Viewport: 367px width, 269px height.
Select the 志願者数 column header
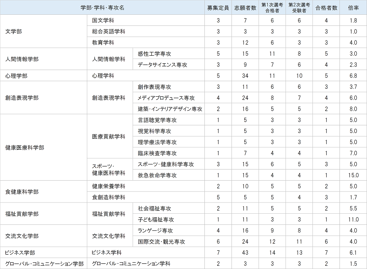pyautogui.click(x=245, y=8)
